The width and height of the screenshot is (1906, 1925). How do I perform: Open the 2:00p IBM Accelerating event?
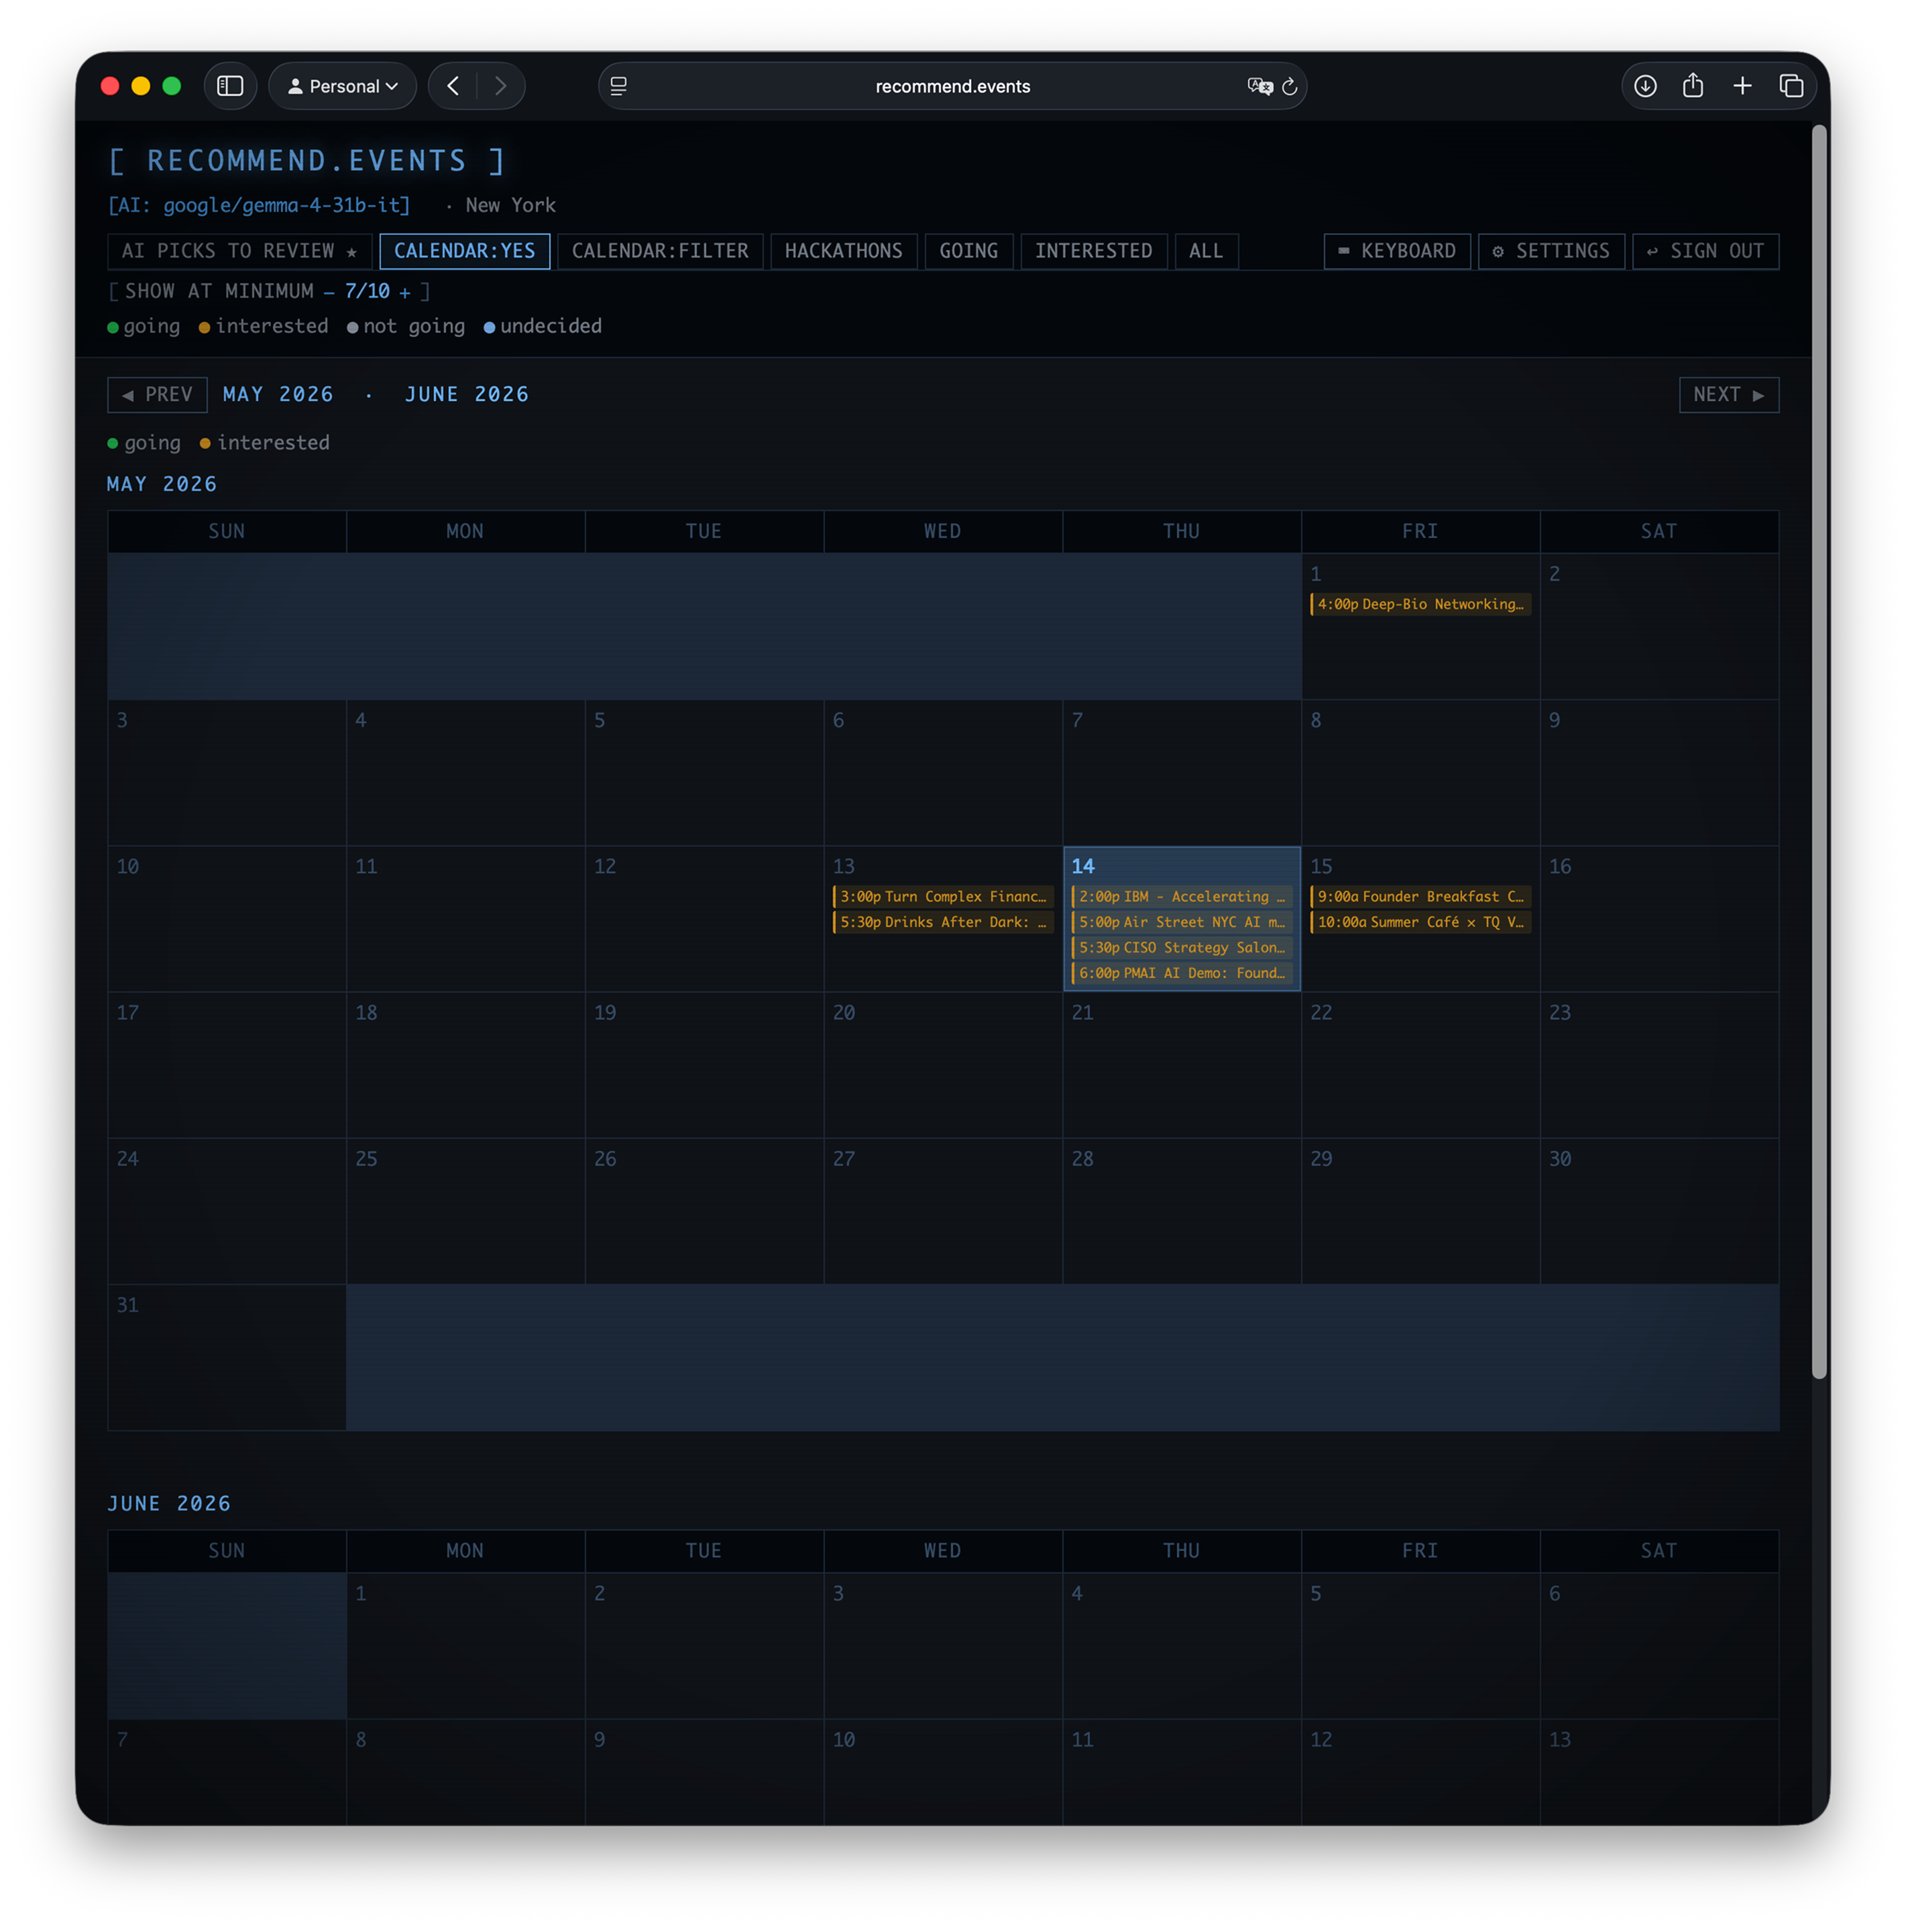pyautogui.click(x=1182, y=897)
